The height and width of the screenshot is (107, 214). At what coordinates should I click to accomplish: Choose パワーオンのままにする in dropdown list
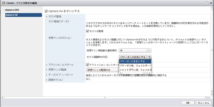(x=135, y=61)
